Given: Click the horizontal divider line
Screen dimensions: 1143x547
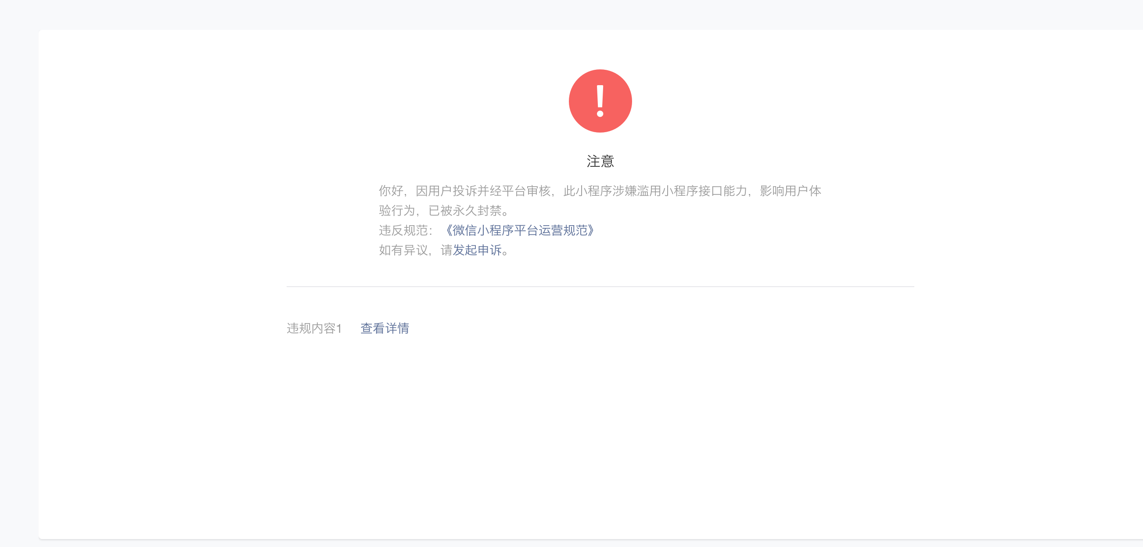Looking at the screenshot, I should tap(600, 287).
